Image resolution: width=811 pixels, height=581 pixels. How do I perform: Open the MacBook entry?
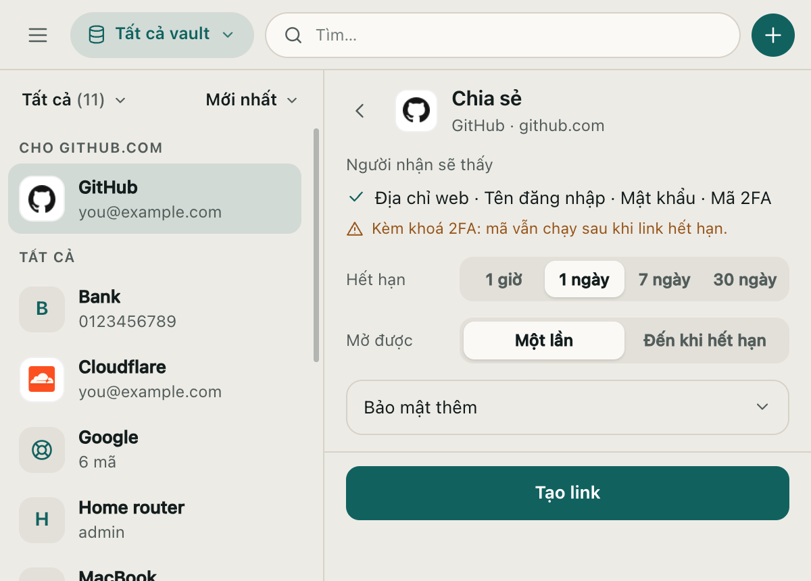point(155,569)
